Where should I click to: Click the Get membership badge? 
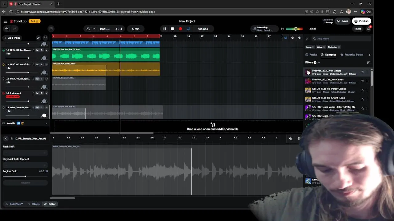point(34,21)
